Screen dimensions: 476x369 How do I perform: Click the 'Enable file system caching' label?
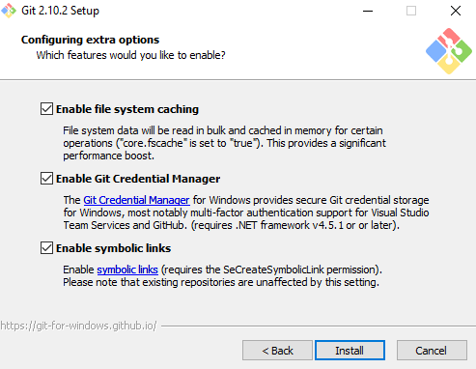click(127, 109)
